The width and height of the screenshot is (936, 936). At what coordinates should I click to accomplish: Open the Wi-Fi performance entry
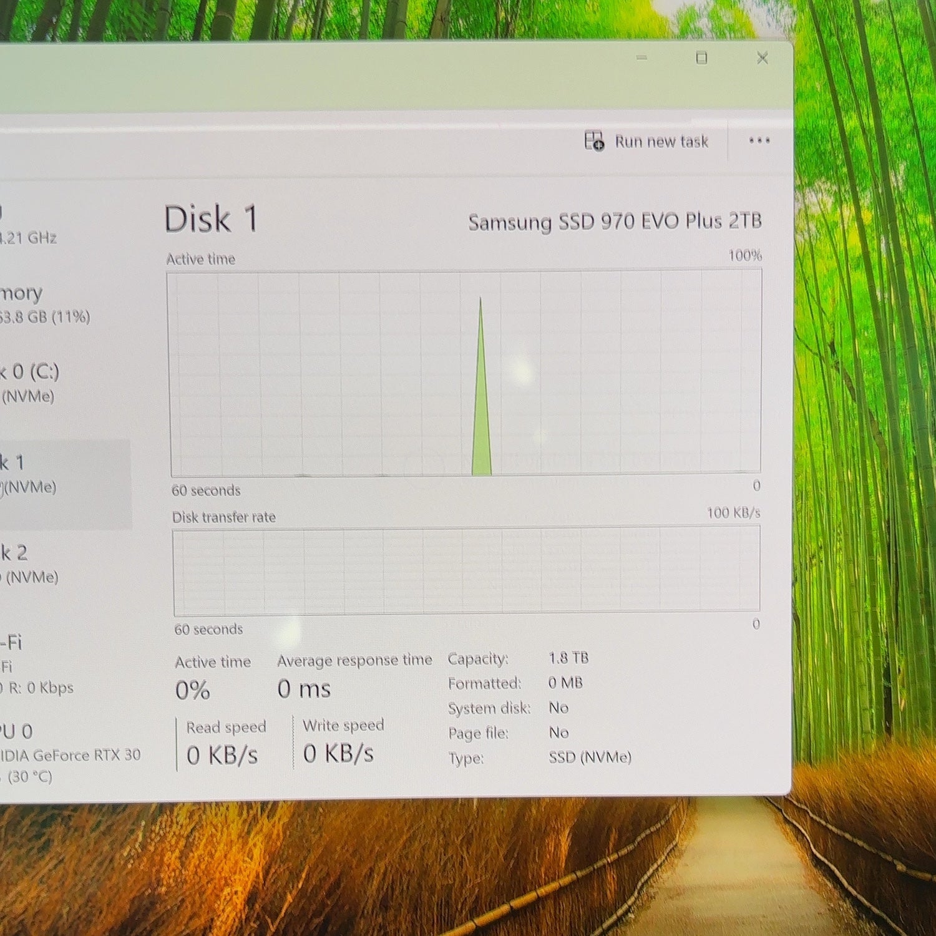37,665
